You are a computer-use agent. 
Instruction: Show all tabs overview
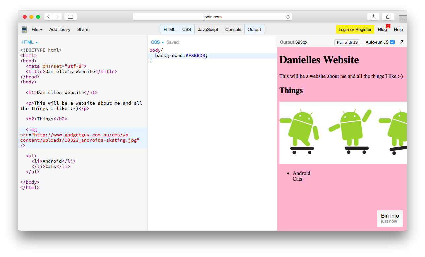(x=388, y=17)
